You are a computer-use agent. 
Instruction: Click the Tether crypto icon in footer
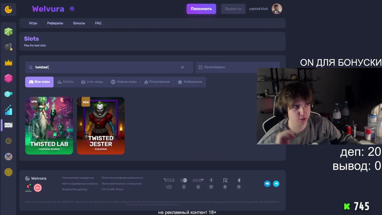pyautogui.click(x=184, y=187)
